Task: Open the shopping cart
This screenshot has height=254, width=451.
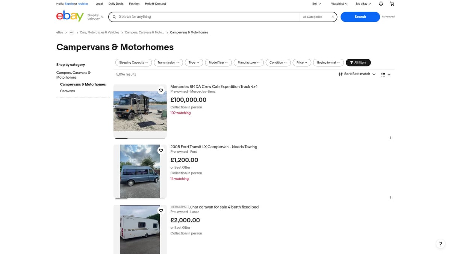Action: (x=392, y=4)
